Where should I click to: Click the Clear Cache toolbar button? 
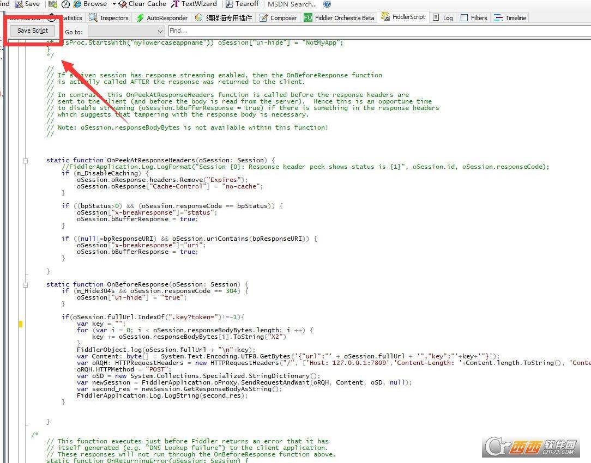(x=142, y=4)
